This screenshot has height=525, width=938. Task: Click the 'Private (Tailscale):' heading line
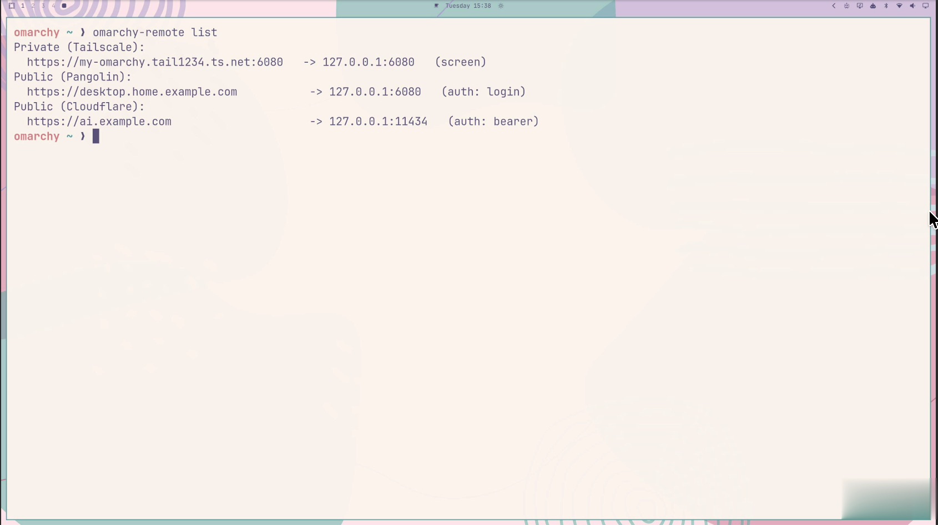(79, 47)
